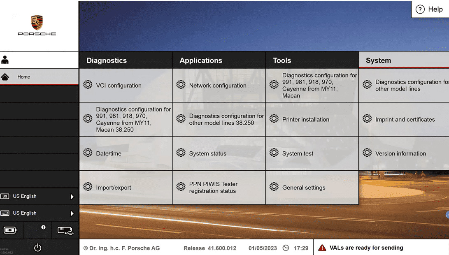Click the US flag language icon

coord(5,196)
